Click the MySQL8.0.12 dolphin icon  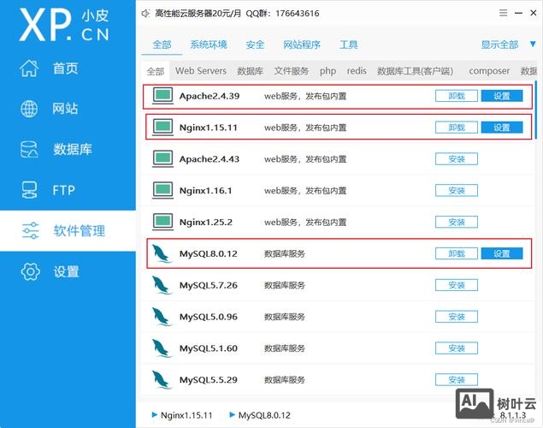tap(162, 253)
